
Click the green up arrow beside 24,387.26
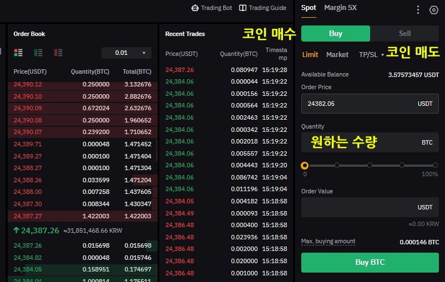[x=16, y=230]
